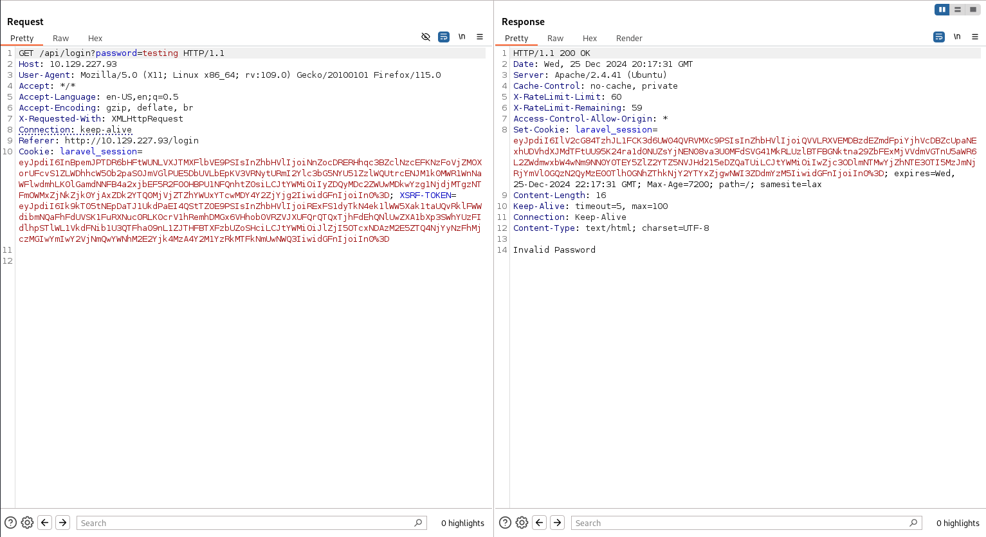Click the 'Invalid Password' response body
986x537 pixels.
pyautogui.click(x=554, y=250)
